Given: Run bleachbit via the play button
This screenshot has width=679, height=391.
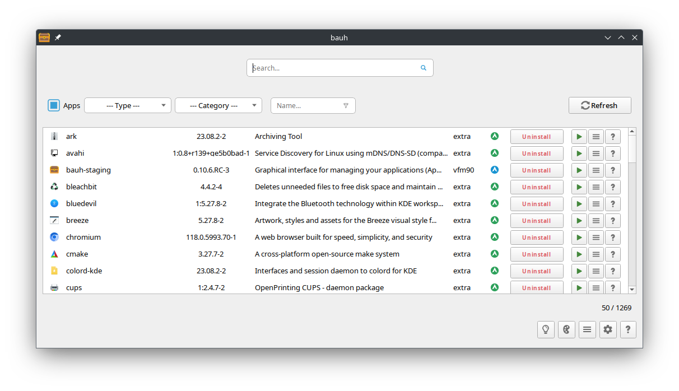Looking at the screenshot, I should [579, 187].
